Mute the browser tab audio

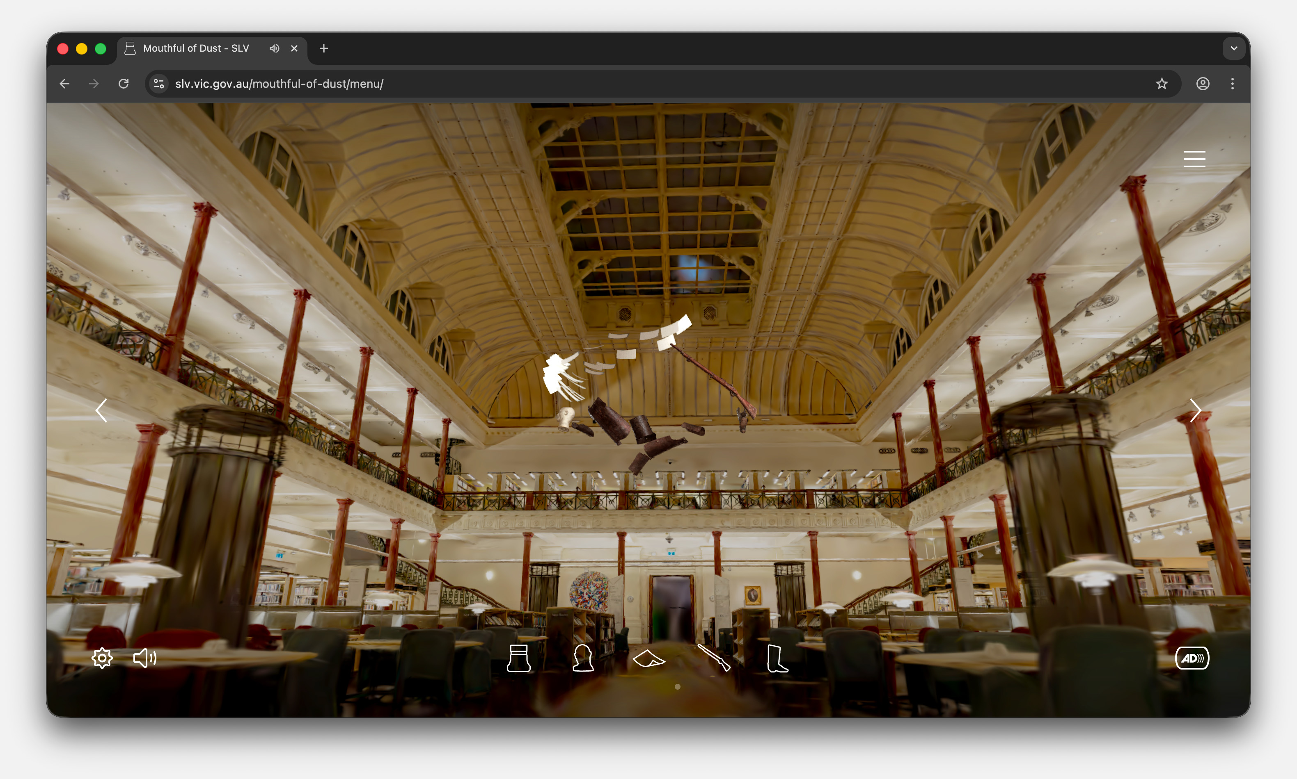(274, 48)
